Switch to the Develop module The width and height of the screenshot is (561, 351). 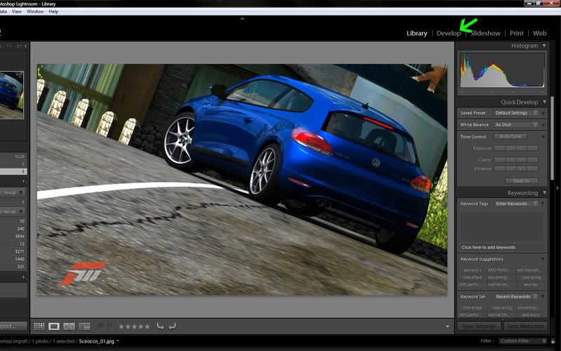(448, 33)
